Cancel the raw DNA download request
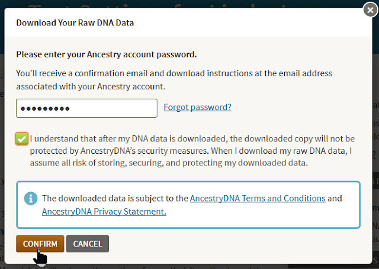This screenshot has height=269, width=379. pos(88,244)
